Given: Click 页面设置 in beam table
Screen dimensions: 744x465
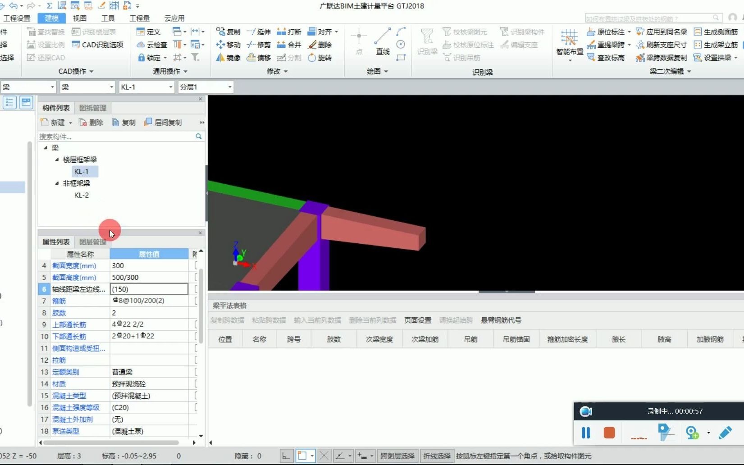Looking at the screenshot, I should [418, 320].
